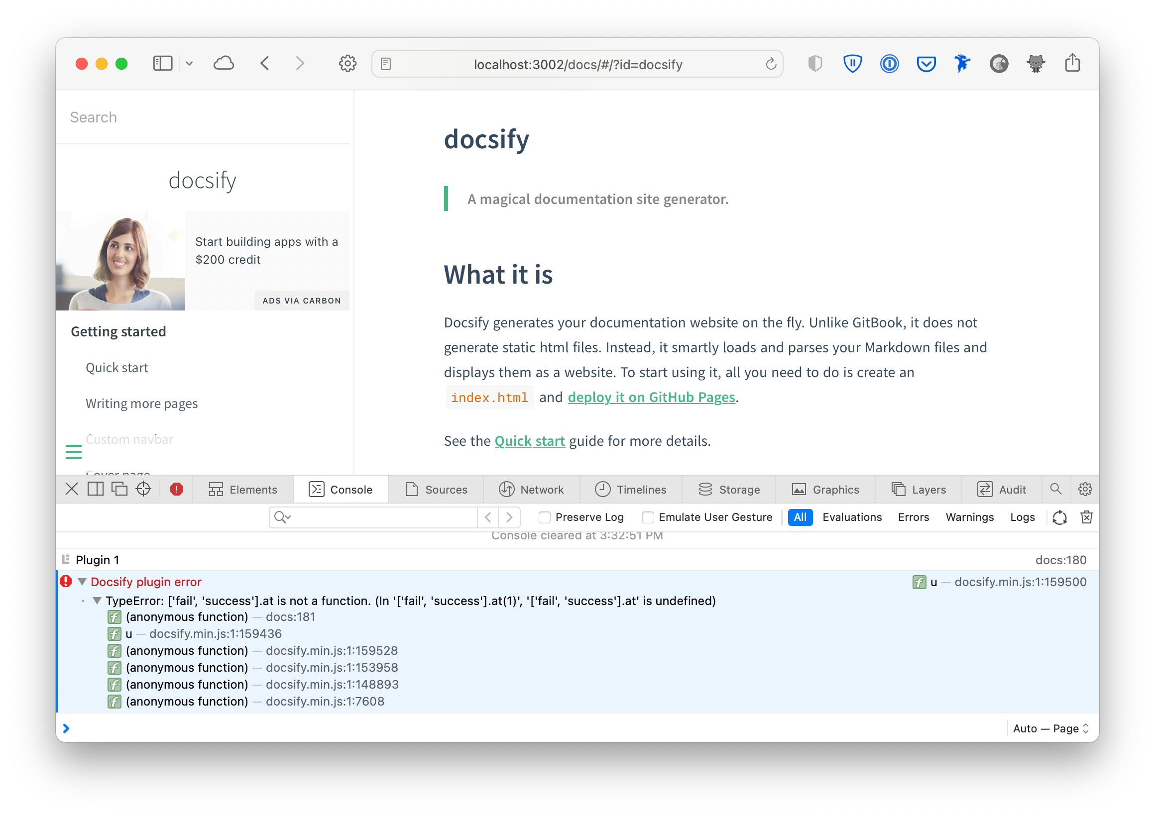
Task: Click the Reader view icon in address bar
Action: click(386, 64)
